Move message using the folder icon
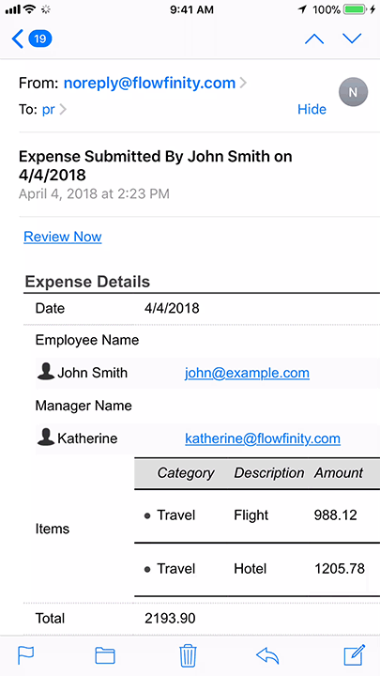Screen dimensions: 380x676 click(x=105, y=656)
